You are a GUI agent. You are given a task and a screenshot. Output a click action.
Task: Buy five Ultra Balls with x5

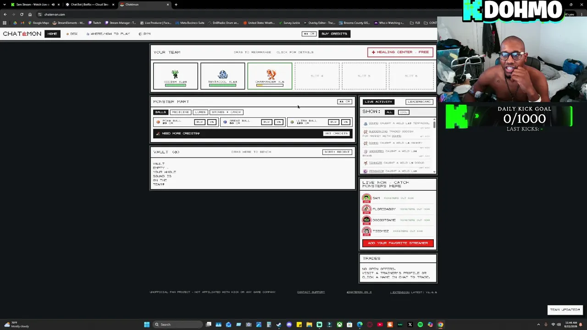(x=346, y=122)
